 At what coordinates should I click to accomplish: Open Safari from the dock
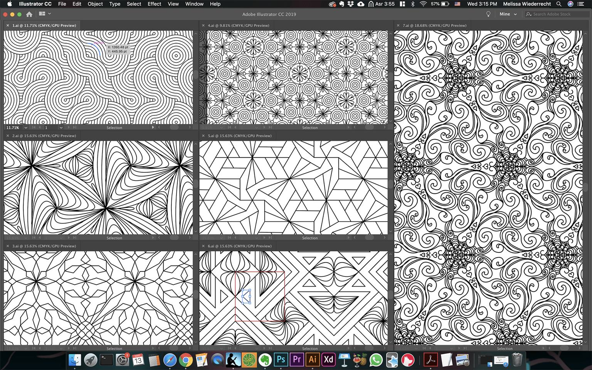[x=170, y=360]
